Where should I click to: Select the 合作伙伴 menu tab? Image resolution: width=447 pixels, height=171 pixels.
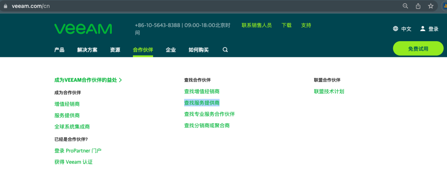(x=143, y=50)
